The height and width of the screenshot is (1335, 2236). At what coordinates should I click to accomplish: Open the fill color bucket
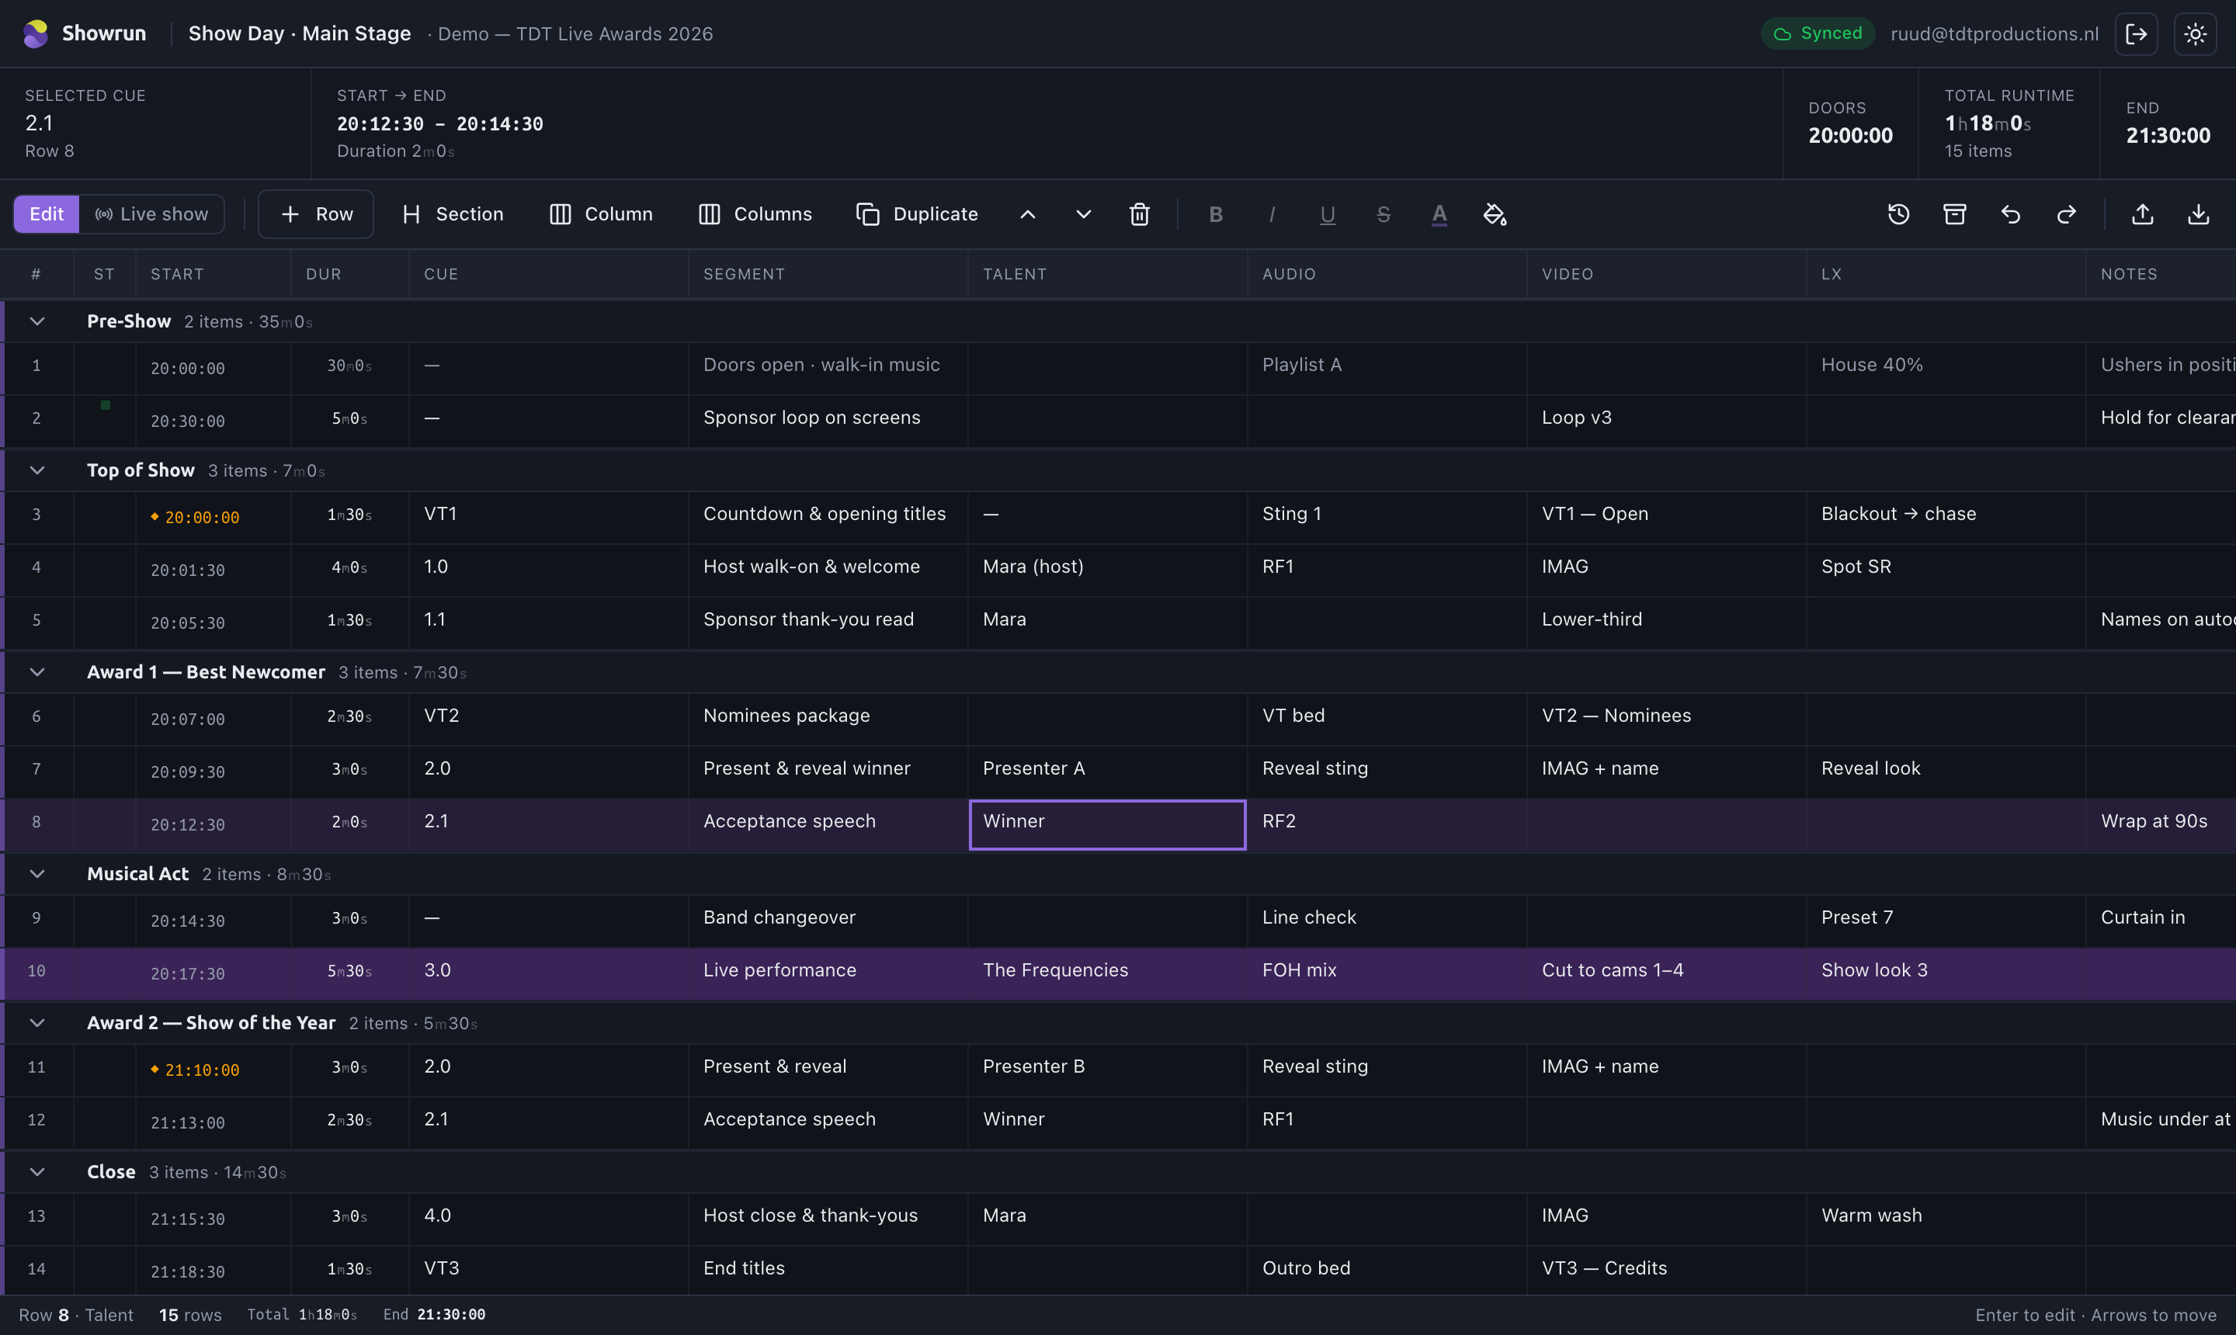[1495, 214]
